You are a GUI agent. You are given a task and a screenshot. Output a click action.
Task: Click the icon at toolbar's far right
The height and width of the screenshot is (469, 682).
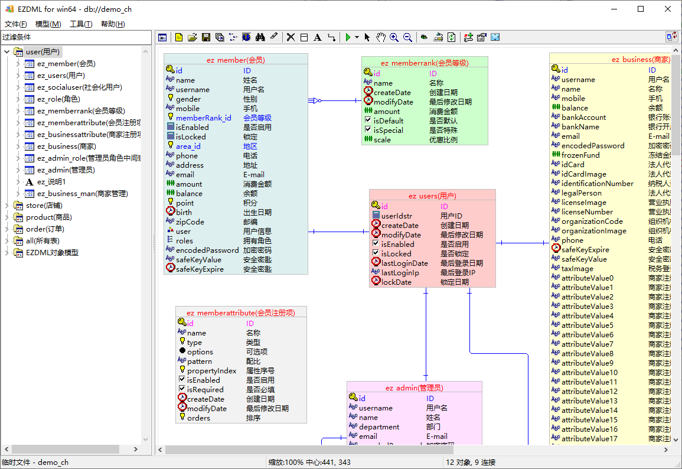click(x=671, y=37)
